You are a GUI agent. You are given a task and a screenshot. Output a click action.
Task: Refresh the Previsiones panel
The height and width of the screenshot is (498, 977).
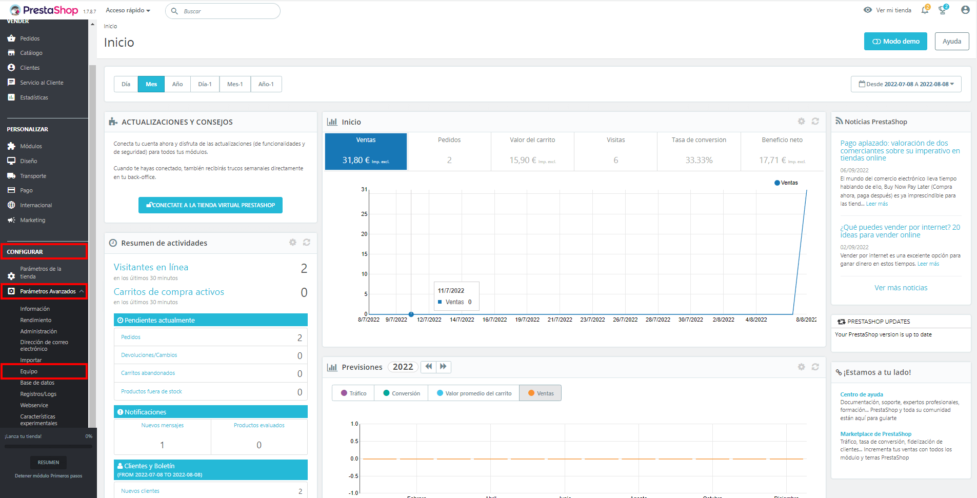pyautogui.click(x=815, y=367)
